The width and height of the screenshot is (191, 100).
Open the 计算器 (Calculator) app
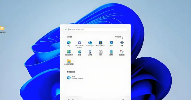[90, 53]
